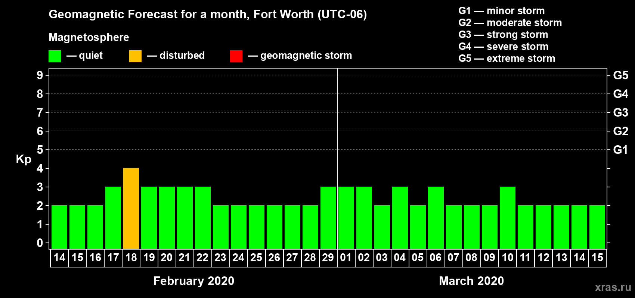Click the G4 right-axis label
The image size is (635, 298).
coord(621,94)
